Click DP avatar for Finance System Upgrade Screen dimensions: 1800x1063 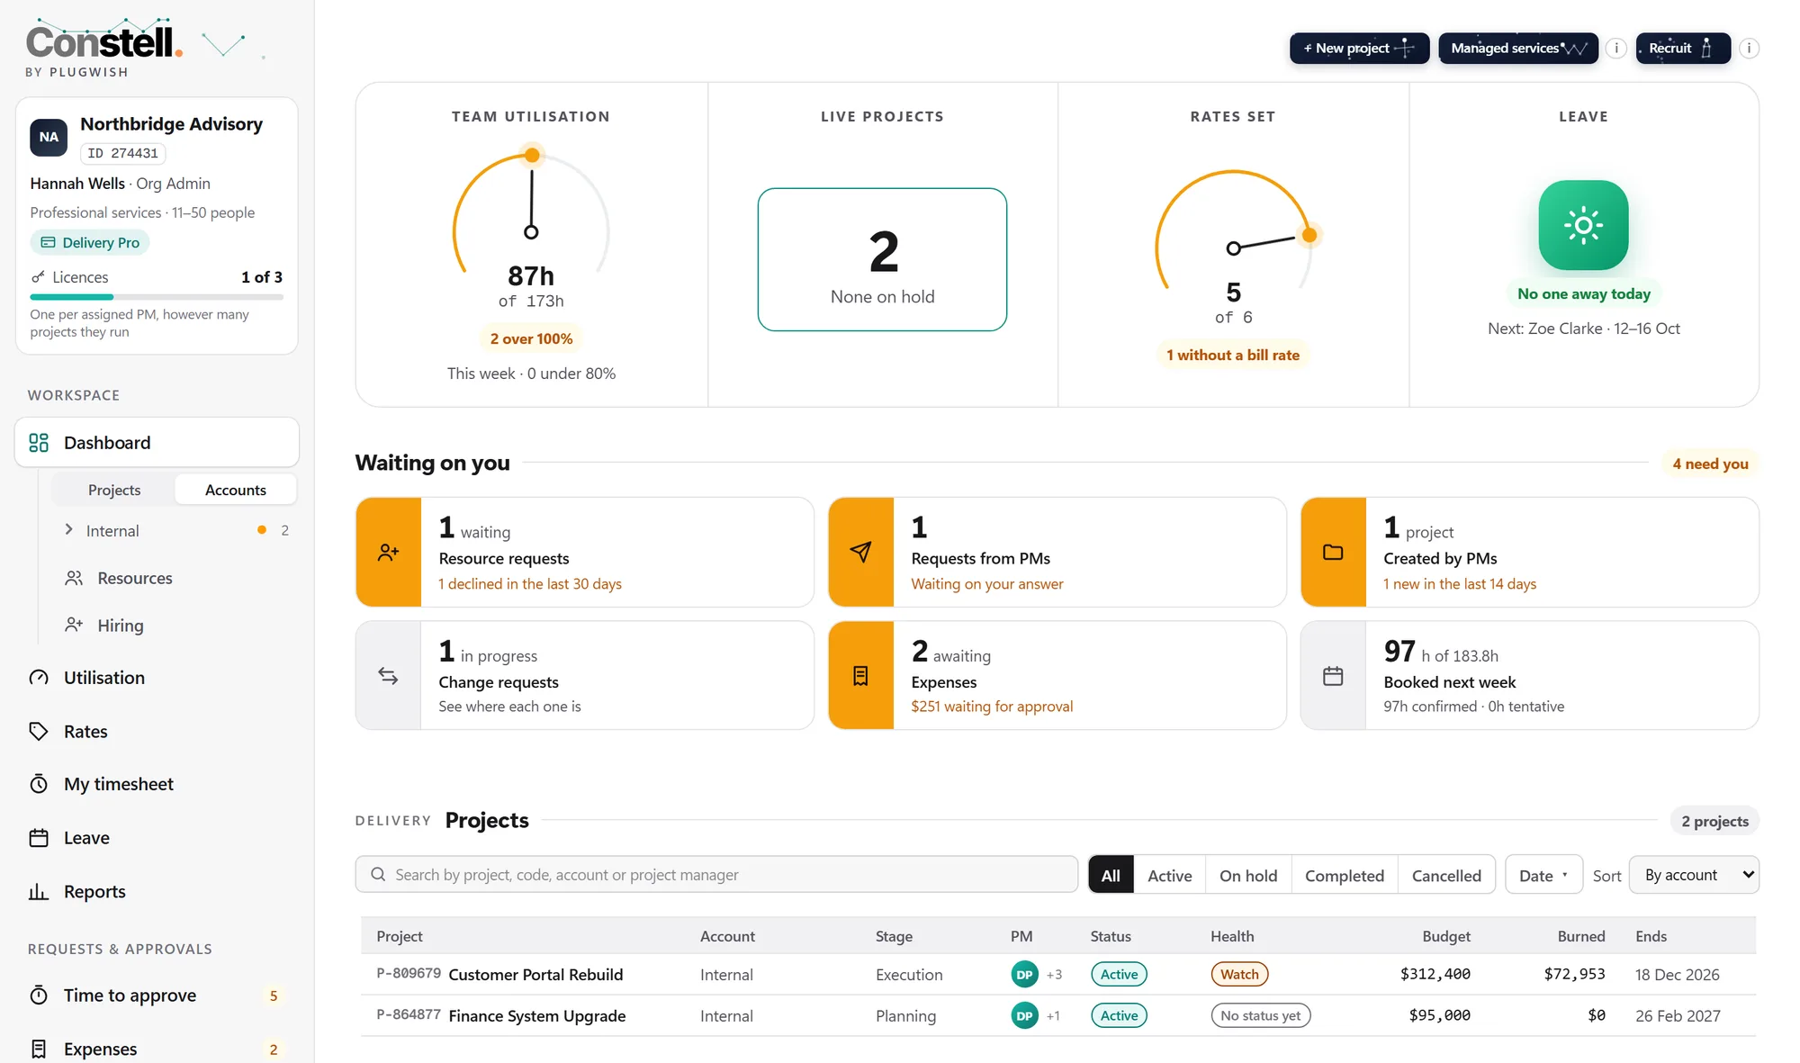[x=1024, y=1015]
